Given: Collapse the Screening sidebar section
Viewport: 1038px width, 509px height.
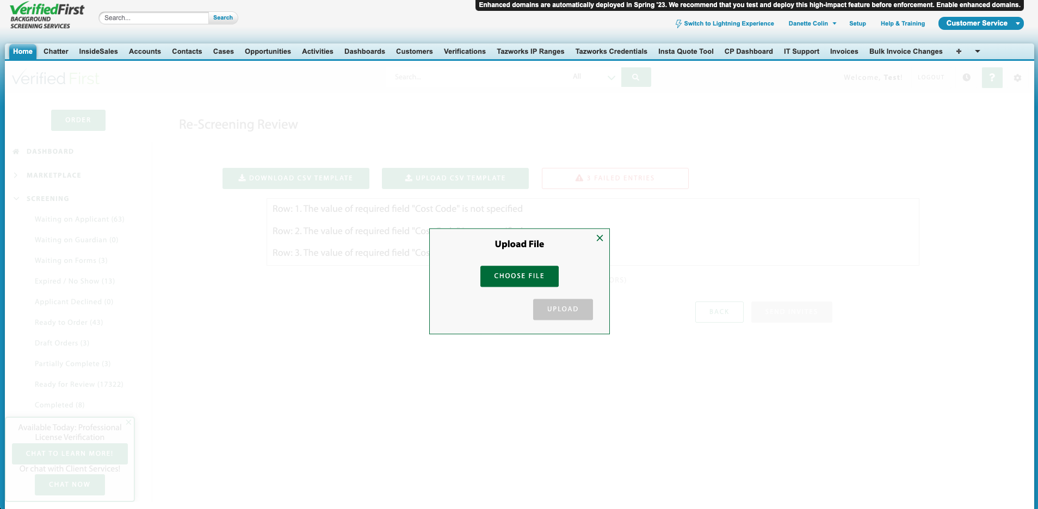Looking at the screenshot, I should click(47, 199).
